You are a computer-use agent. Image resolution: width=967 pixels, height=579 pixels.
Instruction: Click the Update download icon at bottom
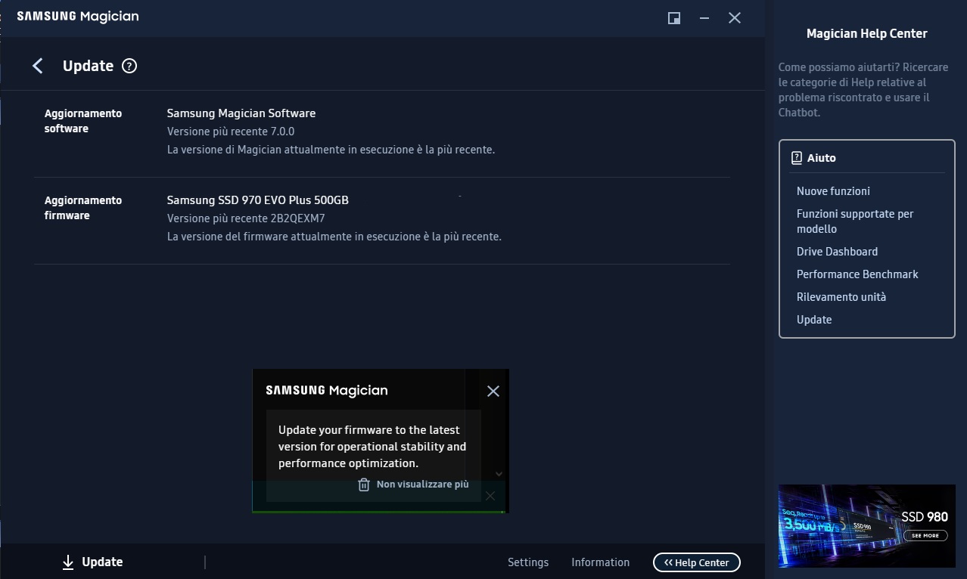[68, 562]
